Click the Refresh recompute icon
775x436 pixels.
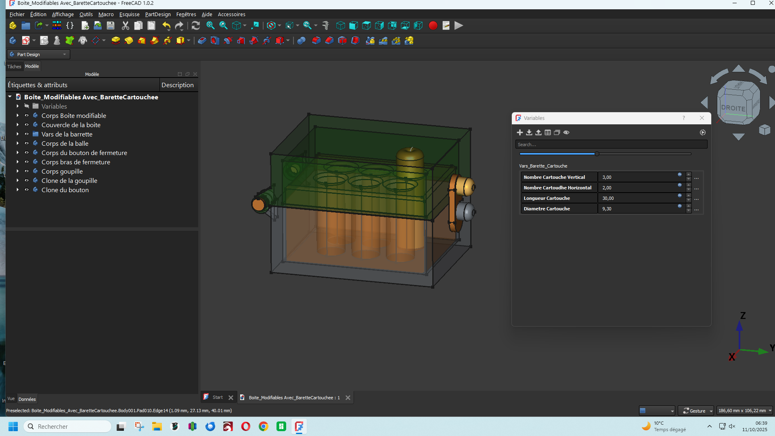[196, 26]
